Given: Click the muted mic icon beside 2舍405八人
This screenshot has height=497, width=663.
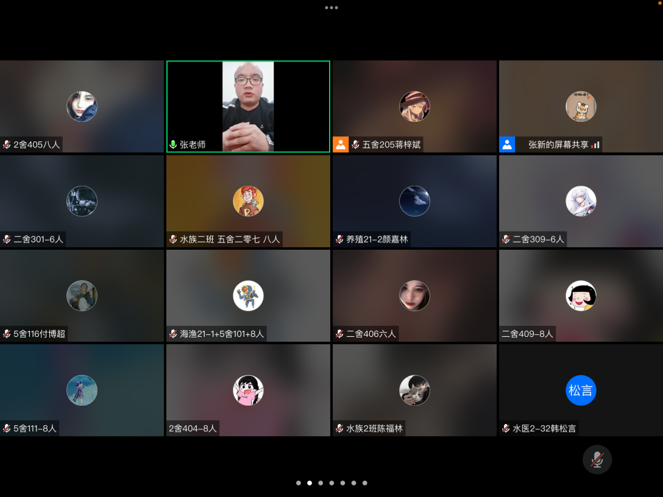Looking at the screenshot, I should [7, 145].
